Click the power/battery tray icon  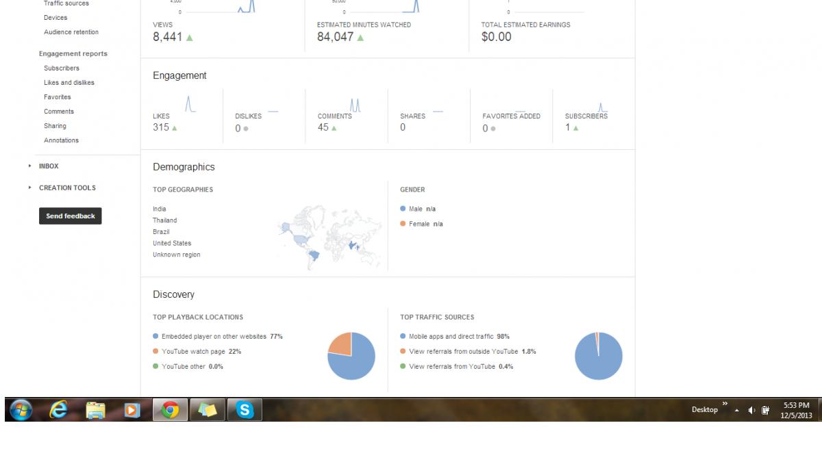tap(766, 410)
